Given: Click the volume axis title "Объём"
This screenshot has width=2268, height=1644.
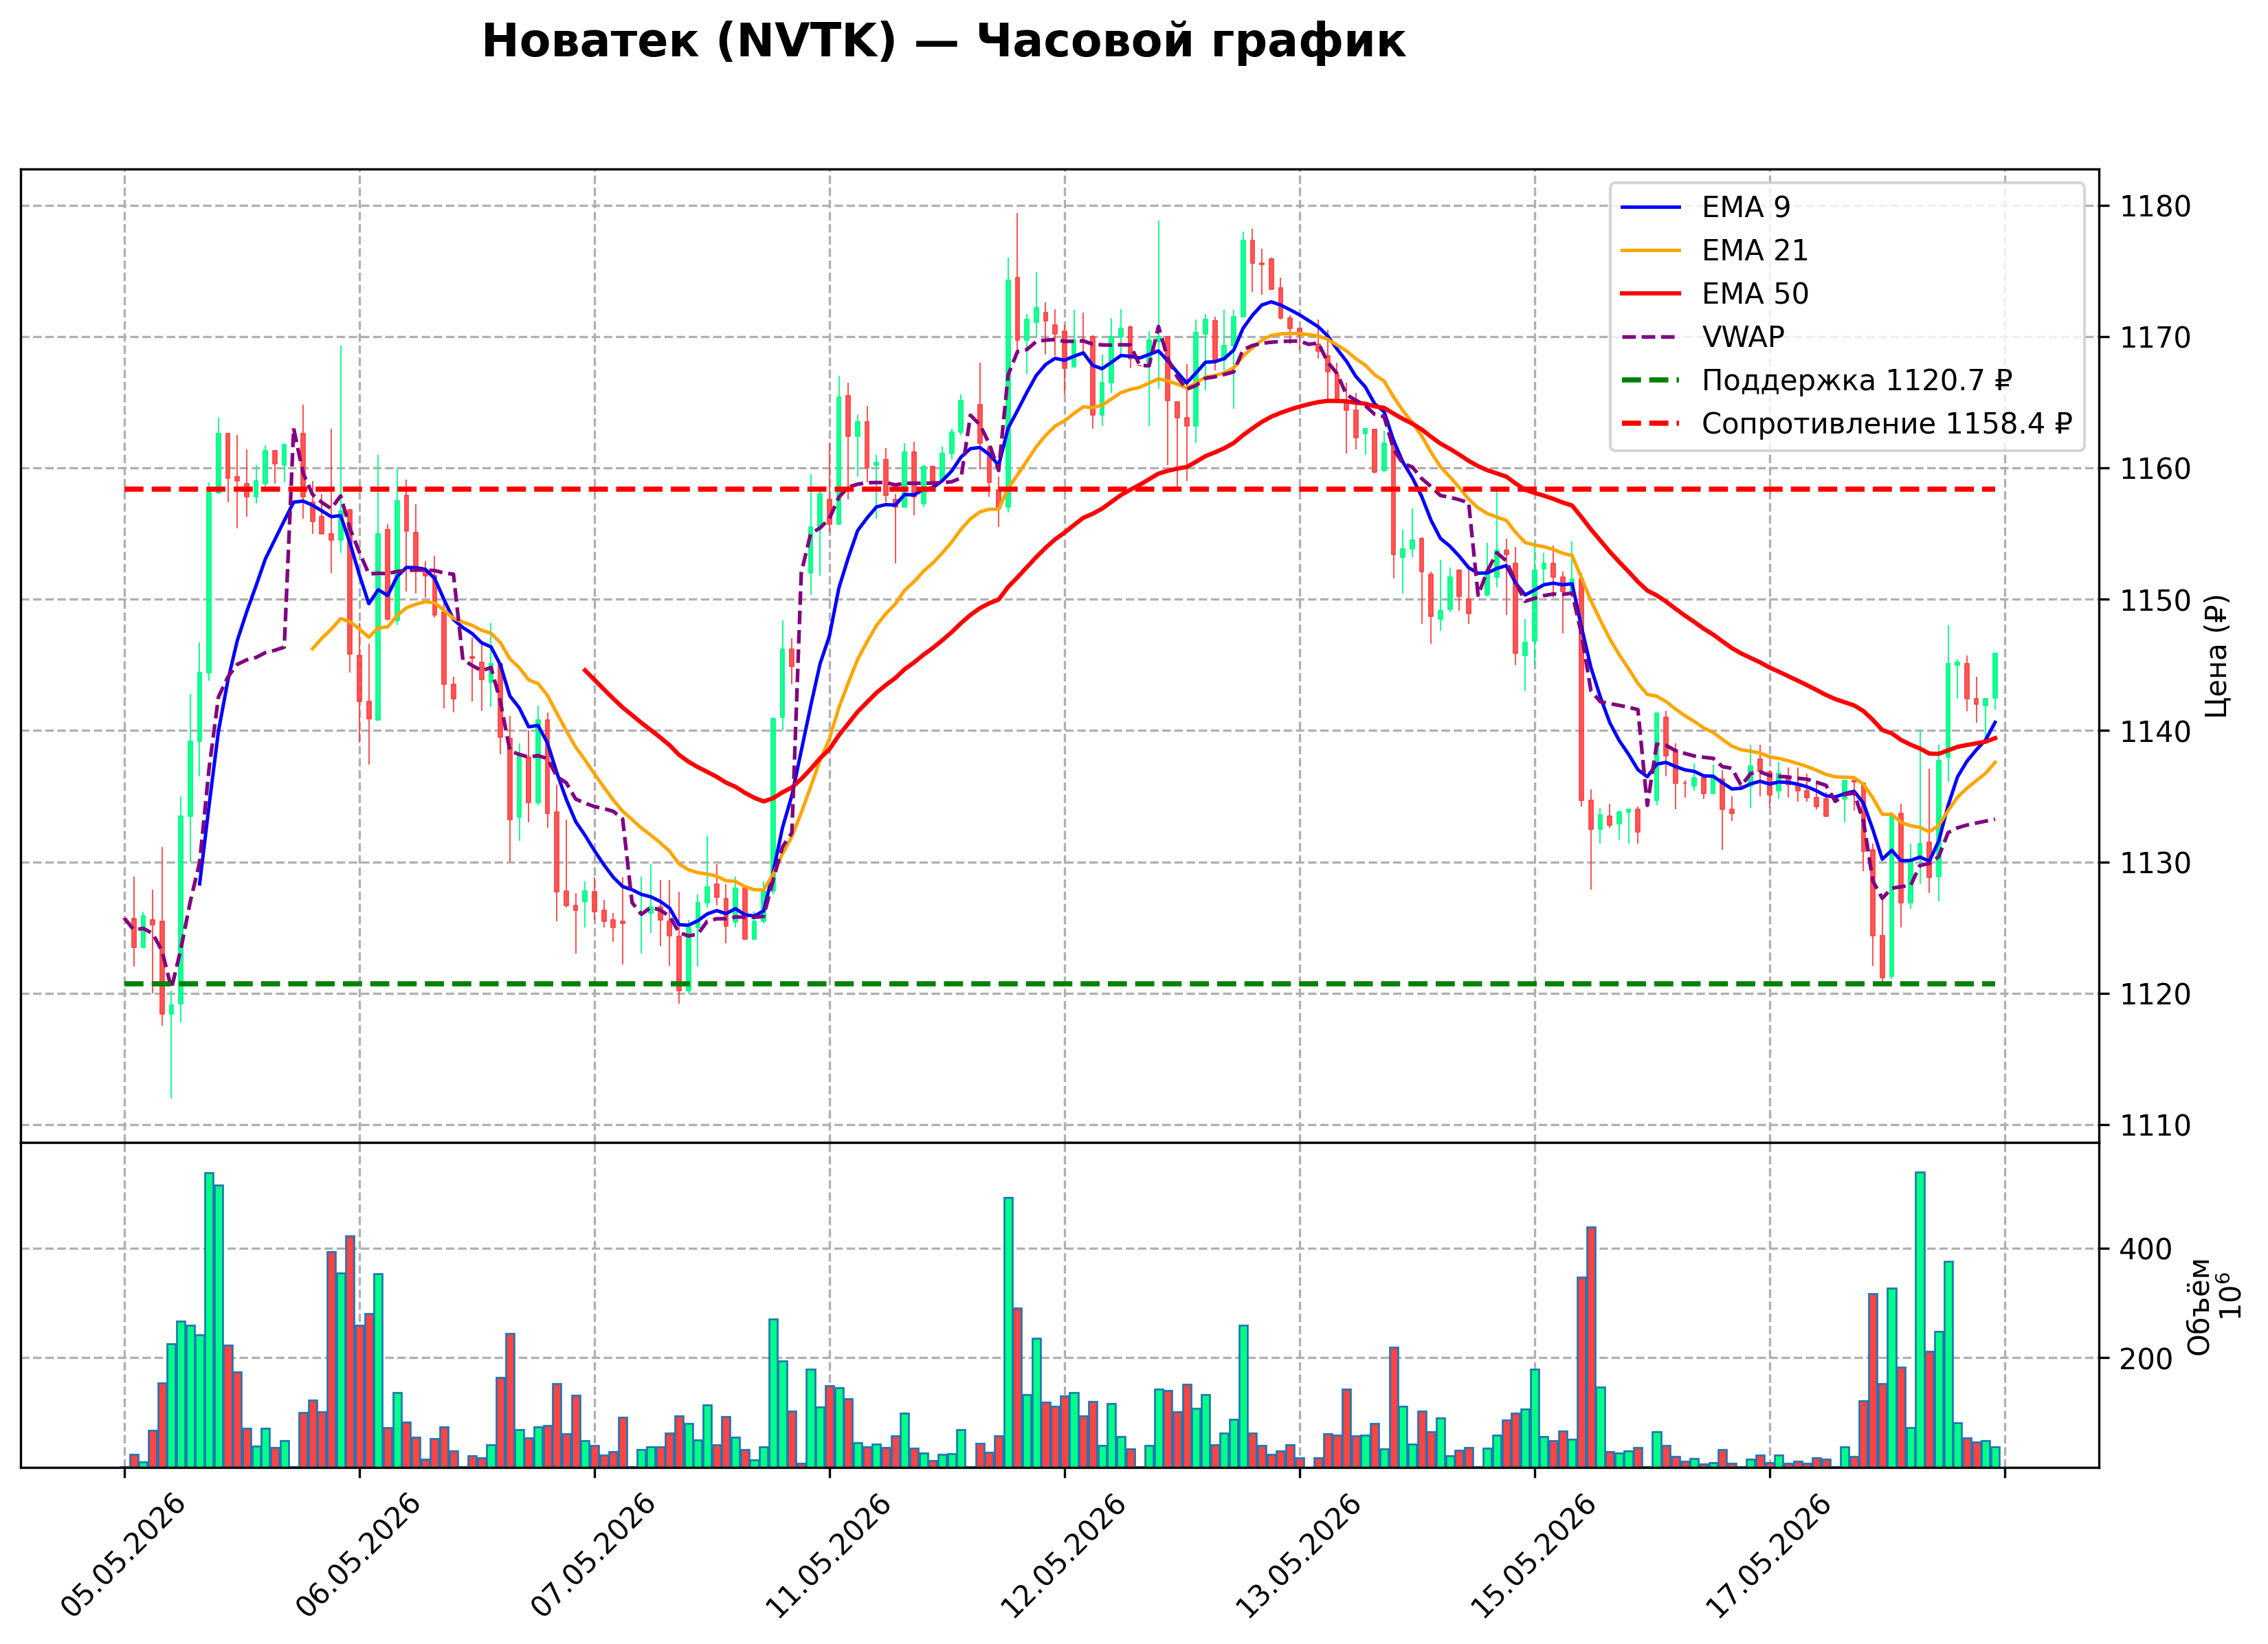Looking at the screenshot, I should (2199, 1306).
